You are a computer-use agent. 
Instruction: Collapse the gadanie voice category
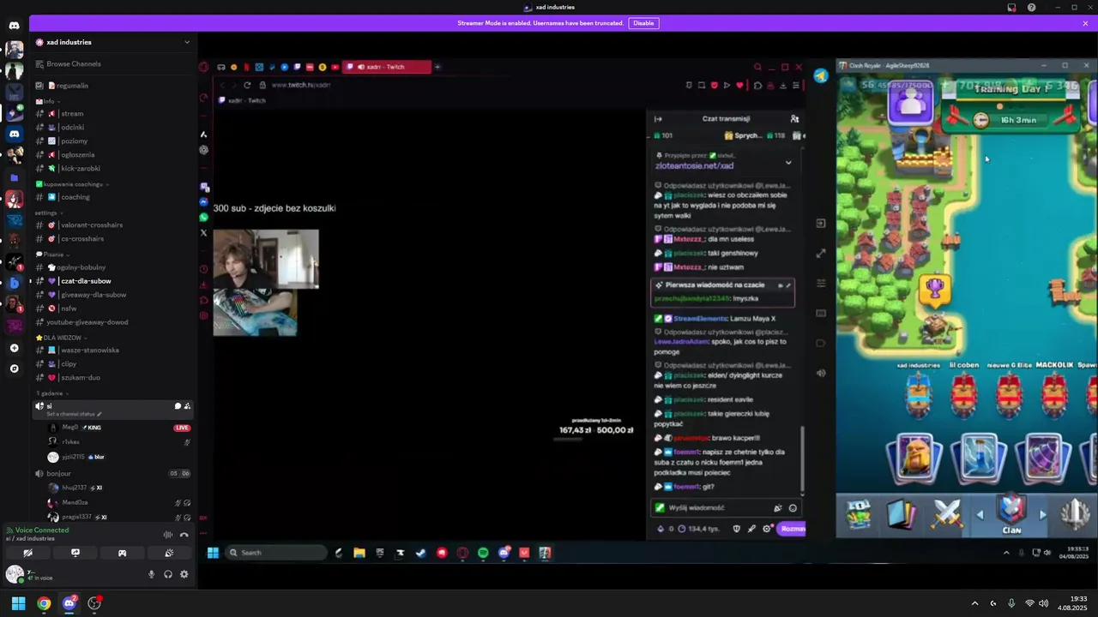51,393
